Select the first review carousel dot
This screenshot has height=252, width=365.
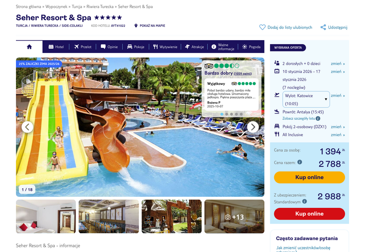click(x=222, y=114)
